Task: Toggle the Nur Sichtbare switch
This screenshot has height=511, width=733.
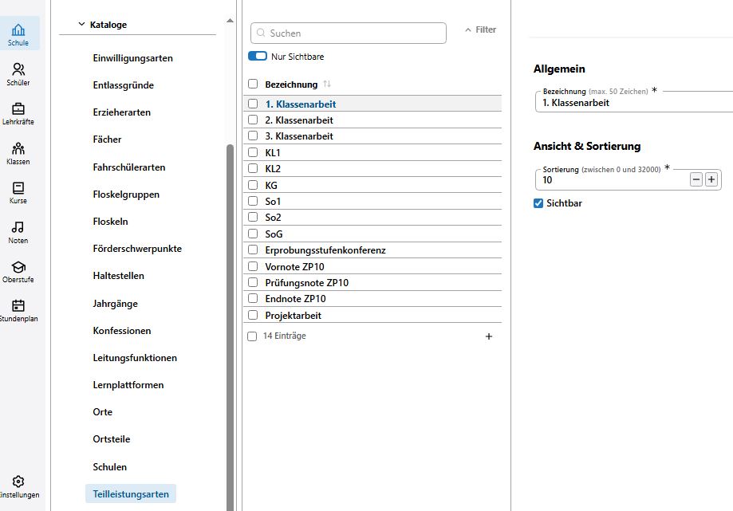Action: point(258,56)
